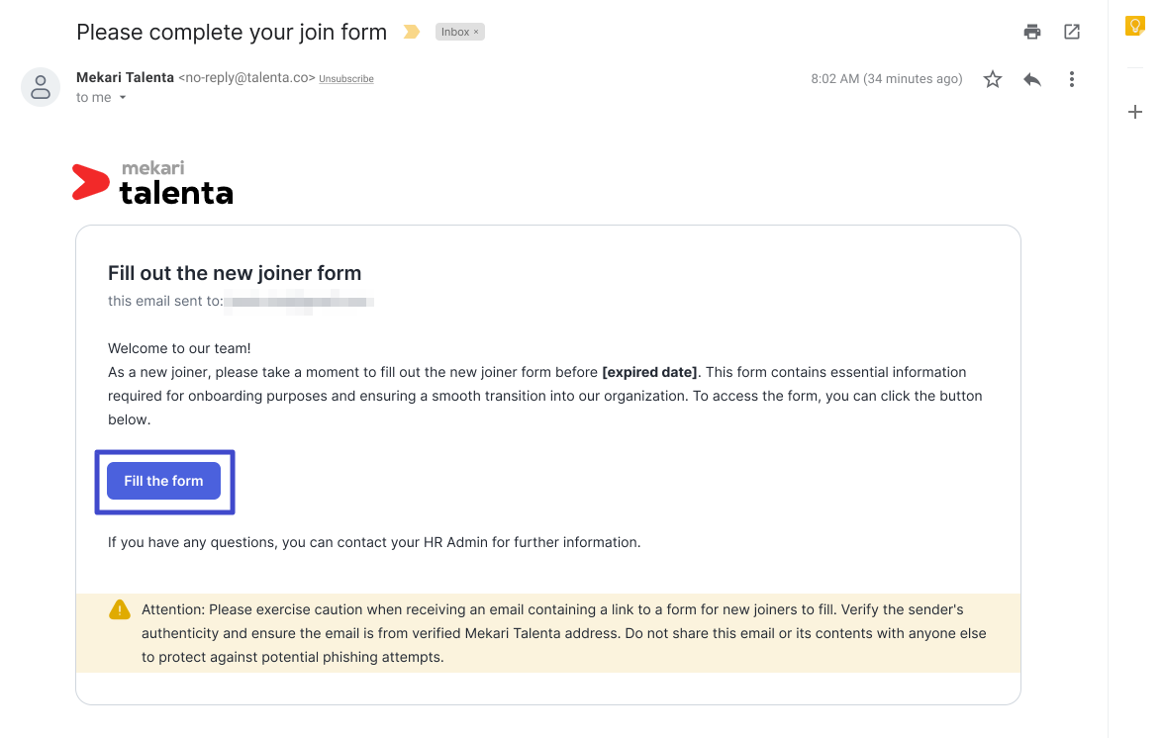The image size is (1163, 738).
Task: Remove the Inbox label with its x
Action: (x=476, y=32)
